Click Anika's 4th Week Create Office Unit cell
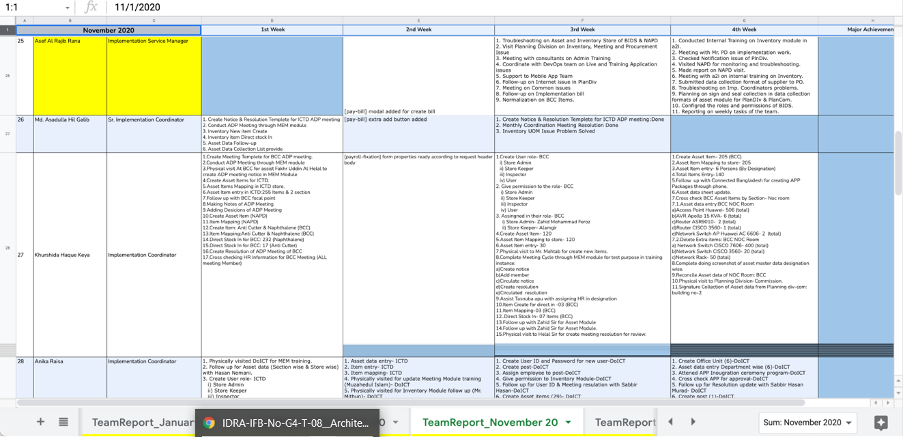 coord(744,377)
